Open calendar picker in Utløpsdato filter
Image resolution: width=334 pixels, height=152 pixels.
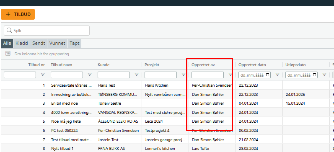tap(315, 75)
